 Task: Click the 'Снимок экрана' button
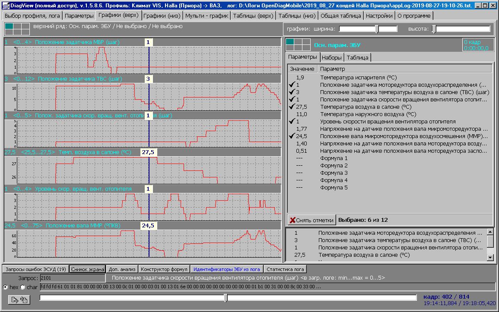88,269
